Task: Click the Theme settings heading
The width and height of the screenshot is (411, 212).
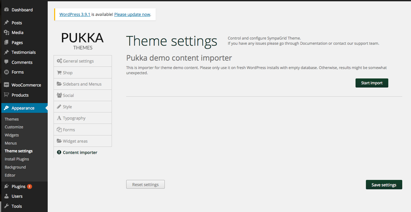Action: [172, 41]
